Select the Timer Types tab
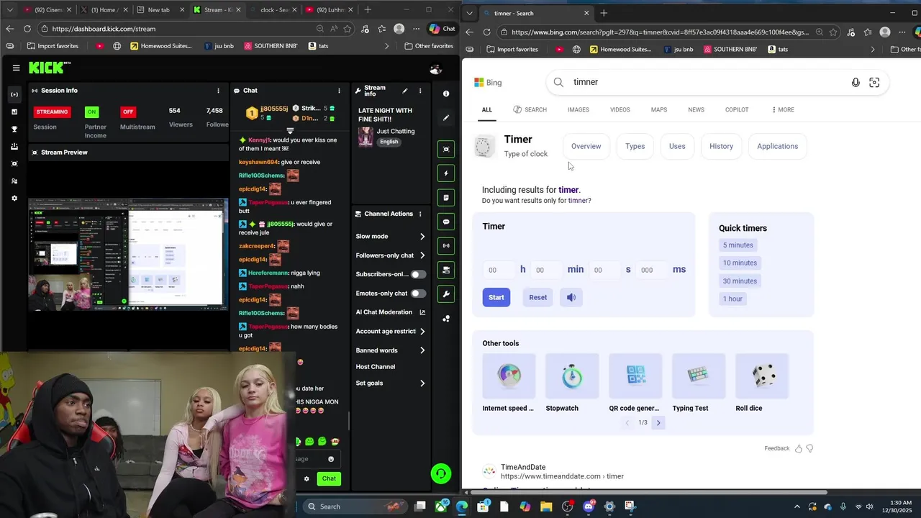Image resolution: width=921 pixels, height=518 pixels. click(x=635, y=146)
